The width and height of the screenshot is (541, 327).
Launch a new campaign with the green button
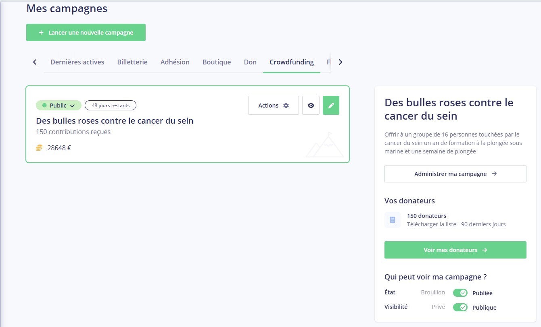tap(86, 33)
